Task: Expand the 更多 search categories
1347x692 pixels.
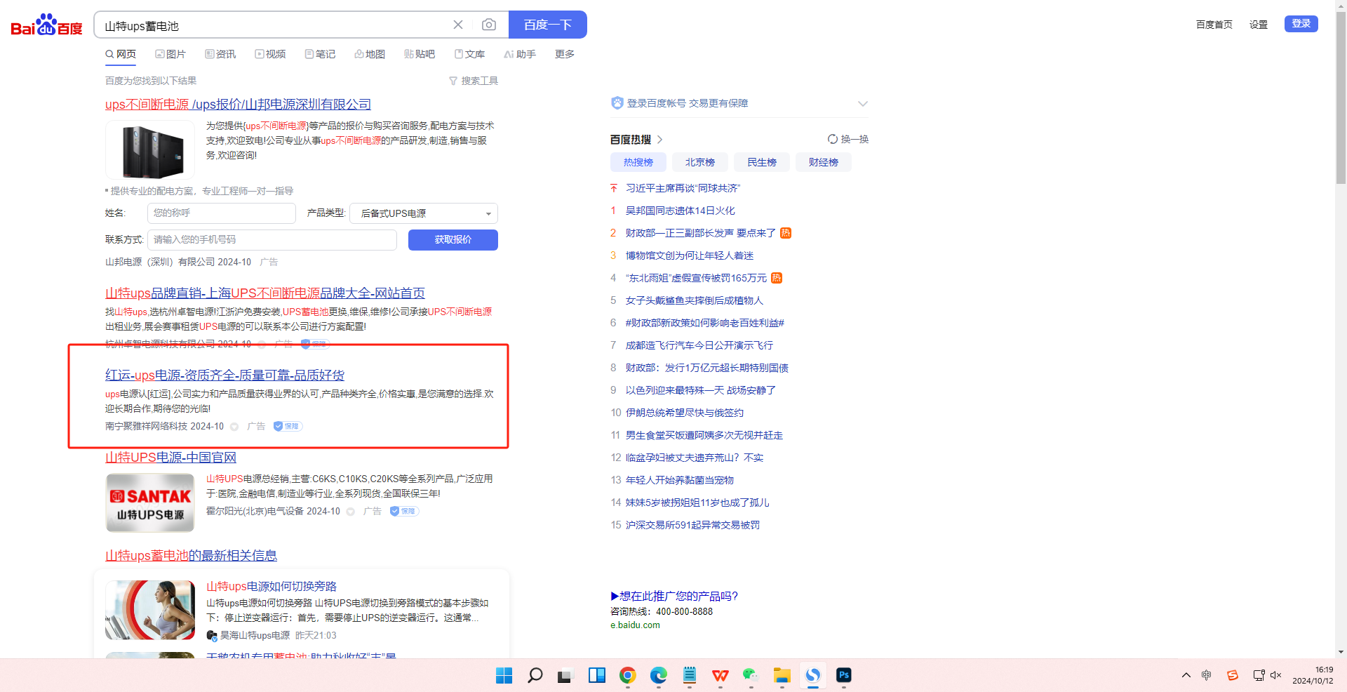Action: [x=564, y=54]
